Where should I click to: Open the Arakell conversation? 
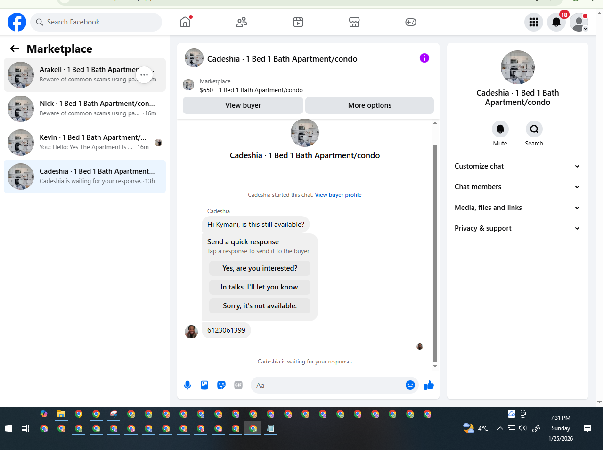pos(85,75)
